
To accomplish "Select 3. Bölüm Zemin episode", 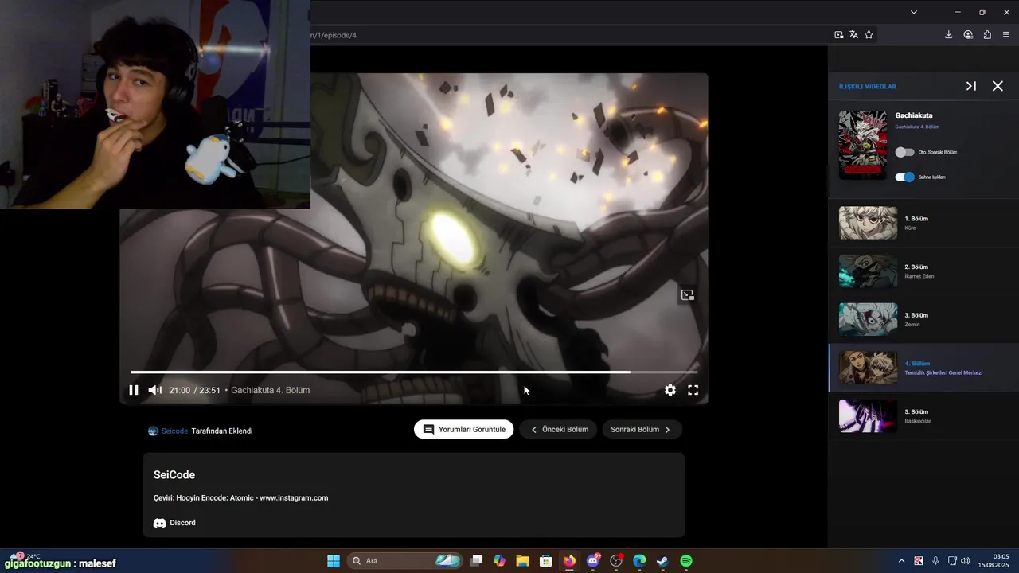I will pyautogui.click(x=923, y=319).
